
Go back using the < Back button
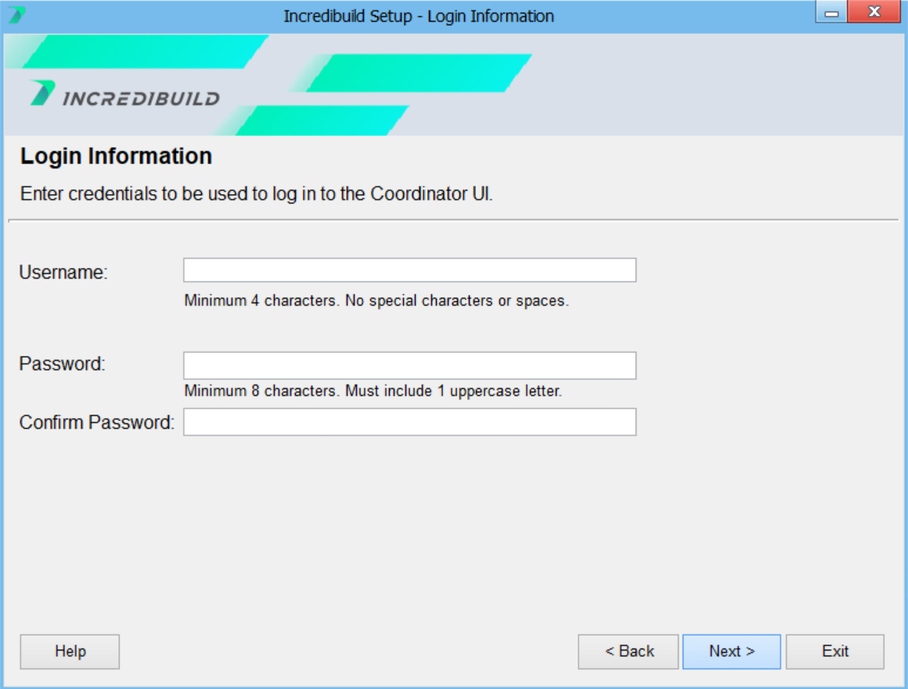pos(629,651)
